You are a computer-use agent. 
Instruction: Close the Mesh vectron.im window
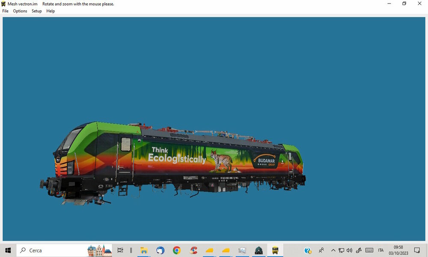tap(419, 3)
